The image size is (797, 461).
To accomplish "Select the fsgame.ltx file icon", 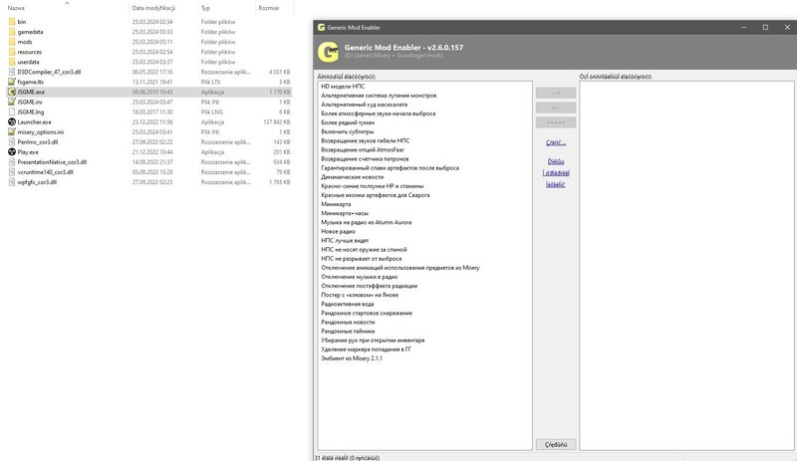I will pyautogui.click(x=11, y=82).
